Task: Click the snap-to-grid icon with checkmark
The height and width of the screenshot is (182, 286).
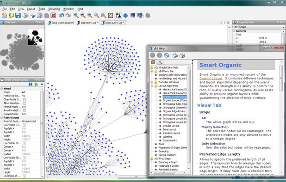Action: pyautogui.click(x=140, y=15)
